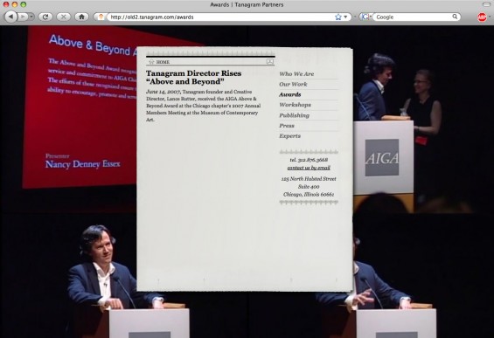This screenshot has height=338, width=494.
Task: Click the 125 North Halsted Street address line
Action: [x=309, y=179]
